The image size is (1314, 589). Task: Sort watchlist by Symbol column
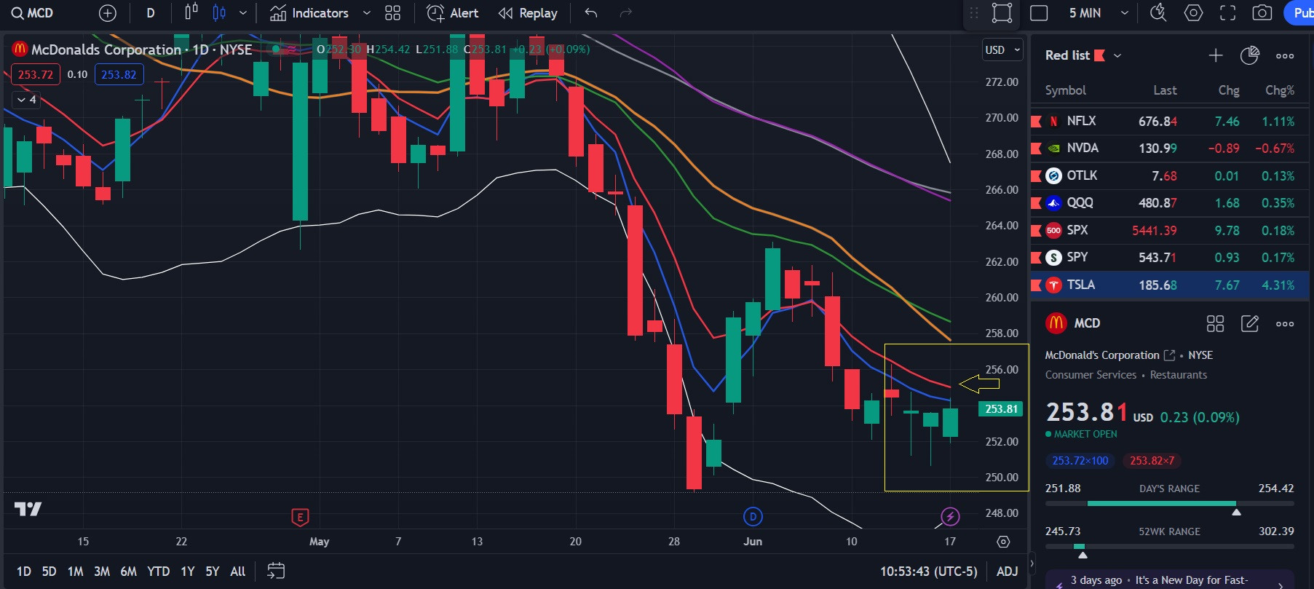pyautogui.click(x=1065, y=90)
